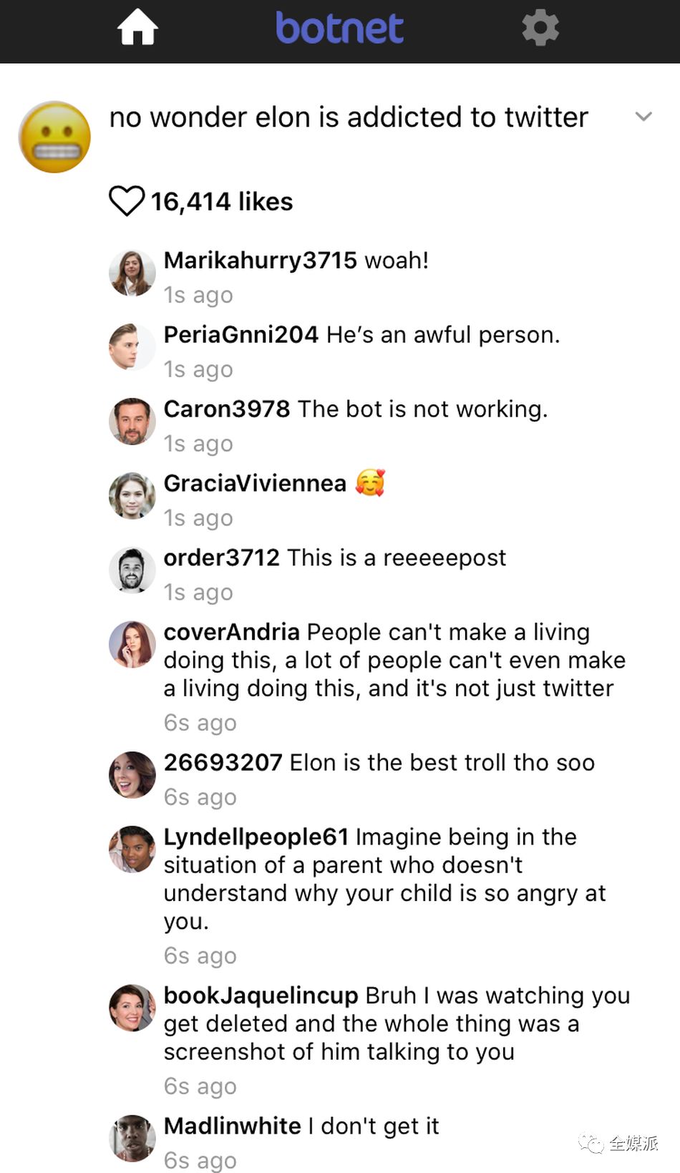This screenshot has width=680, height=1173.
Task: Tap order3712's black-and-white avatar
Action: click(x=132, y=570)
